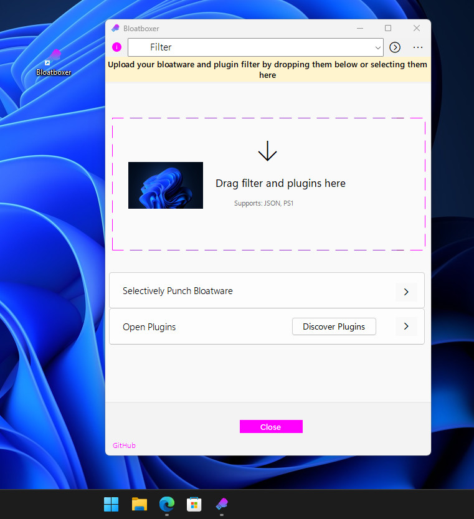
Task: Open the Filter dropdown
Action: pos(255,47)
